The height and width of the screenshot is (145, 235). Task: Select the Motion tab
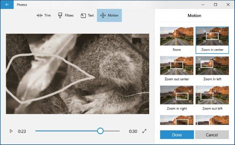click(109, 16)
